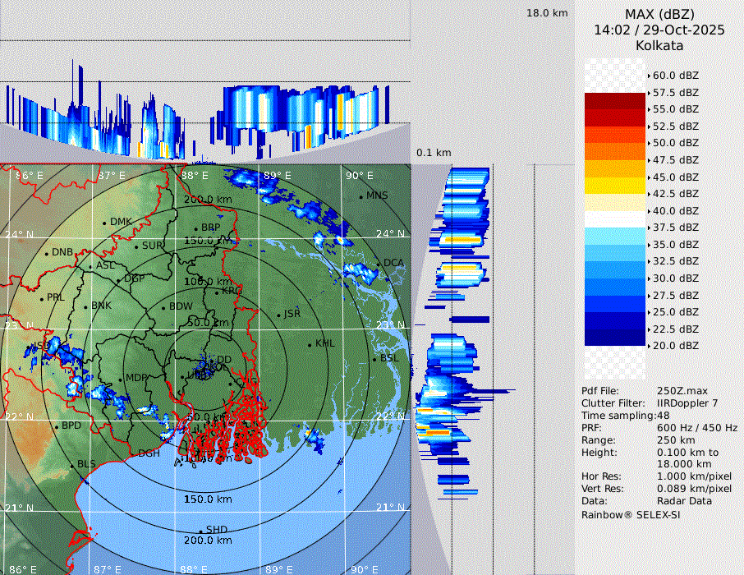The width and height of the screenshot is (744, 575).
Task: Select the BDW station point
Action: (163, 307)
